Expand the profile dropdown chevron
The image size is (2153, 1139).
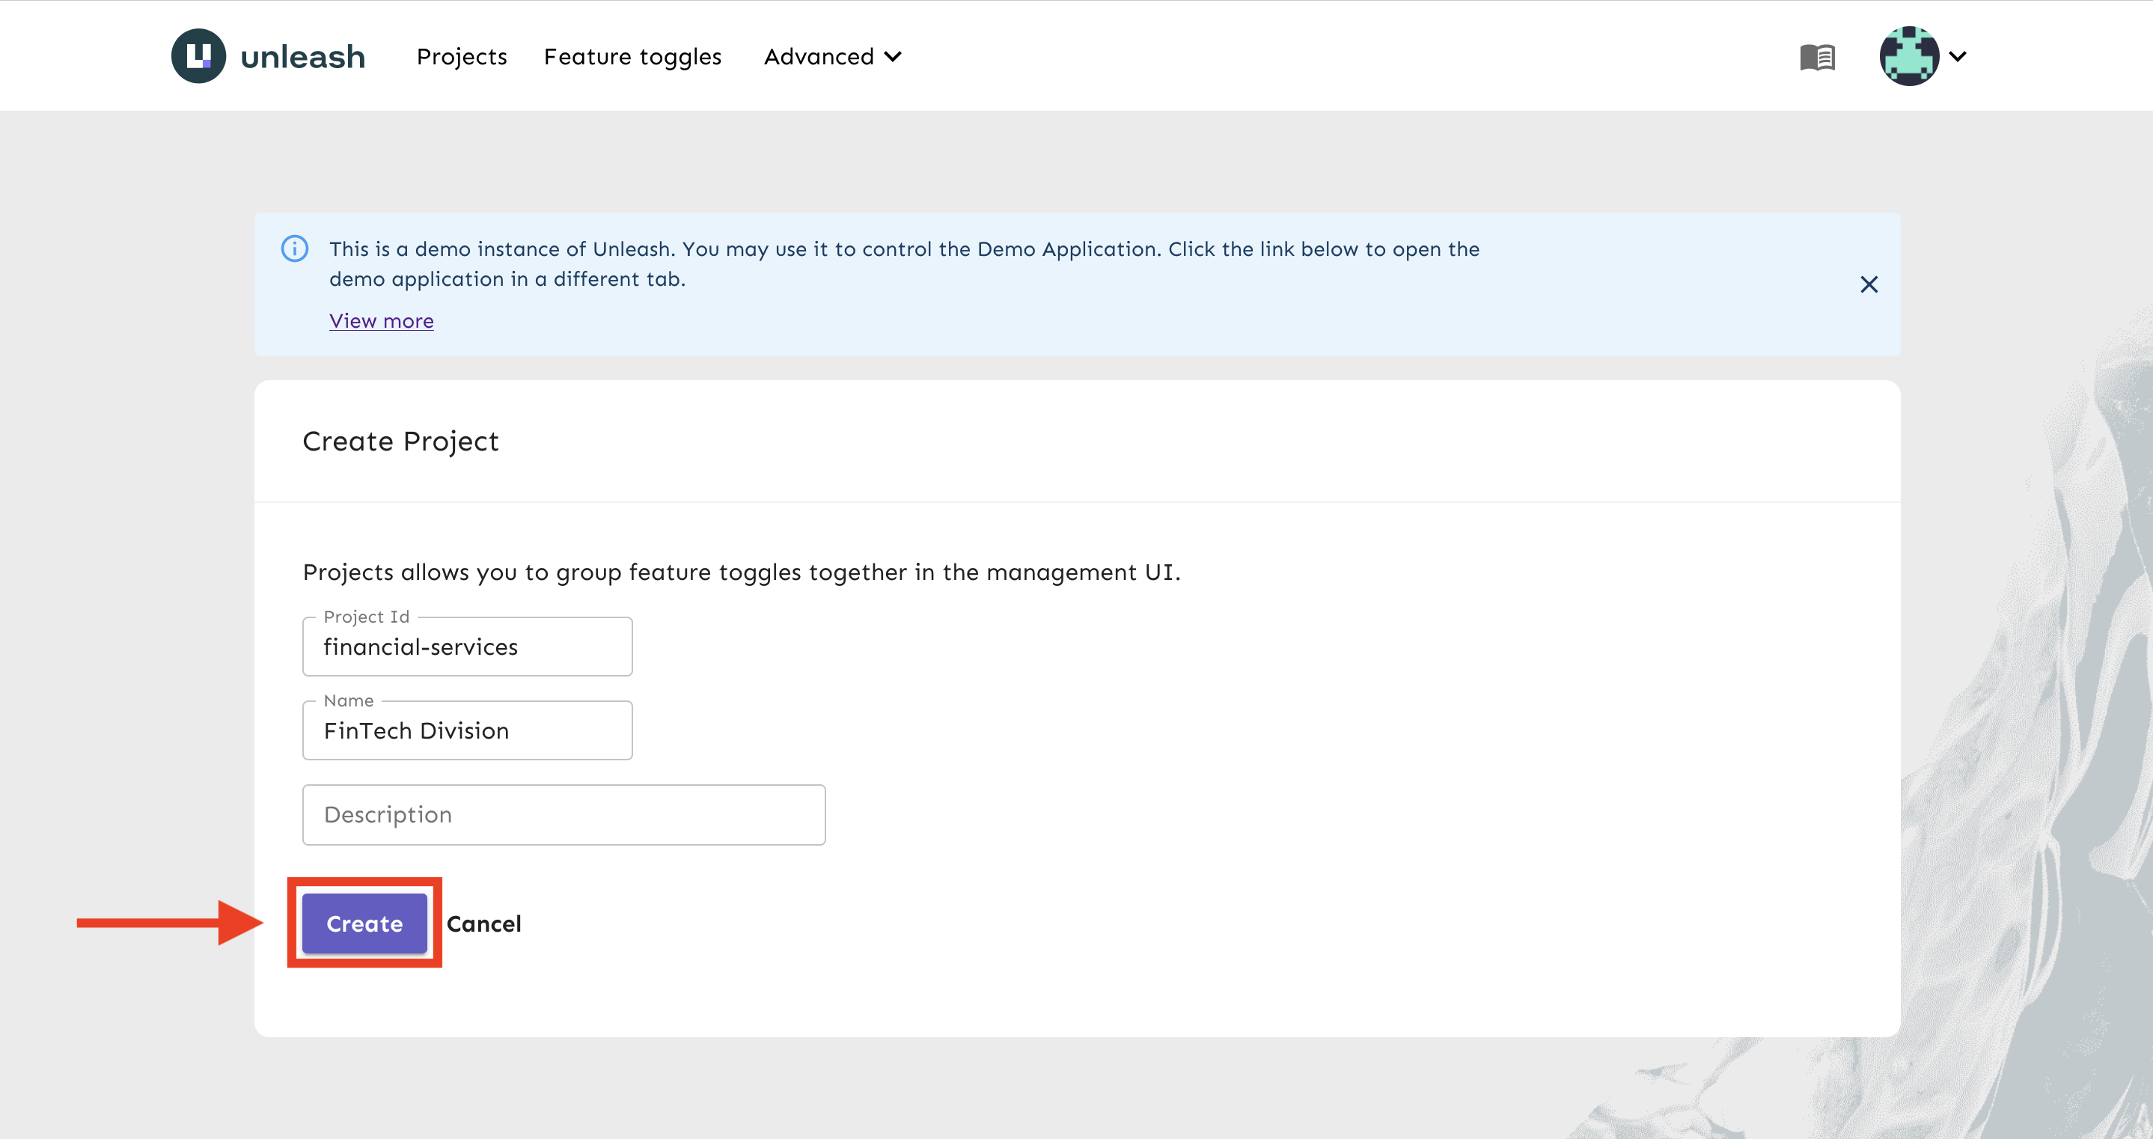pyautogui.click(x=1958, y=57)
